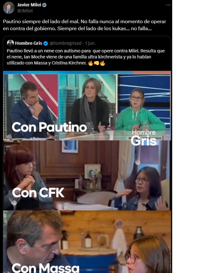
Task: Open the three-dot more options menu
Action: point(168,5)
